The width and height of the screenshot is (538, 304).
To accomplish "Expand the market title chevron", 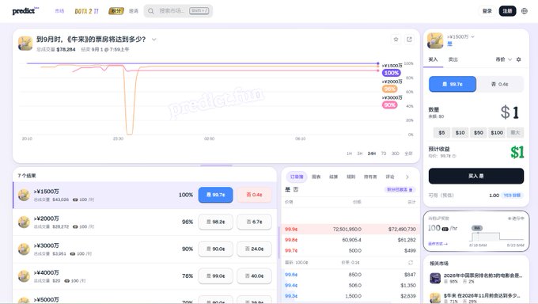I will point(154,40).
